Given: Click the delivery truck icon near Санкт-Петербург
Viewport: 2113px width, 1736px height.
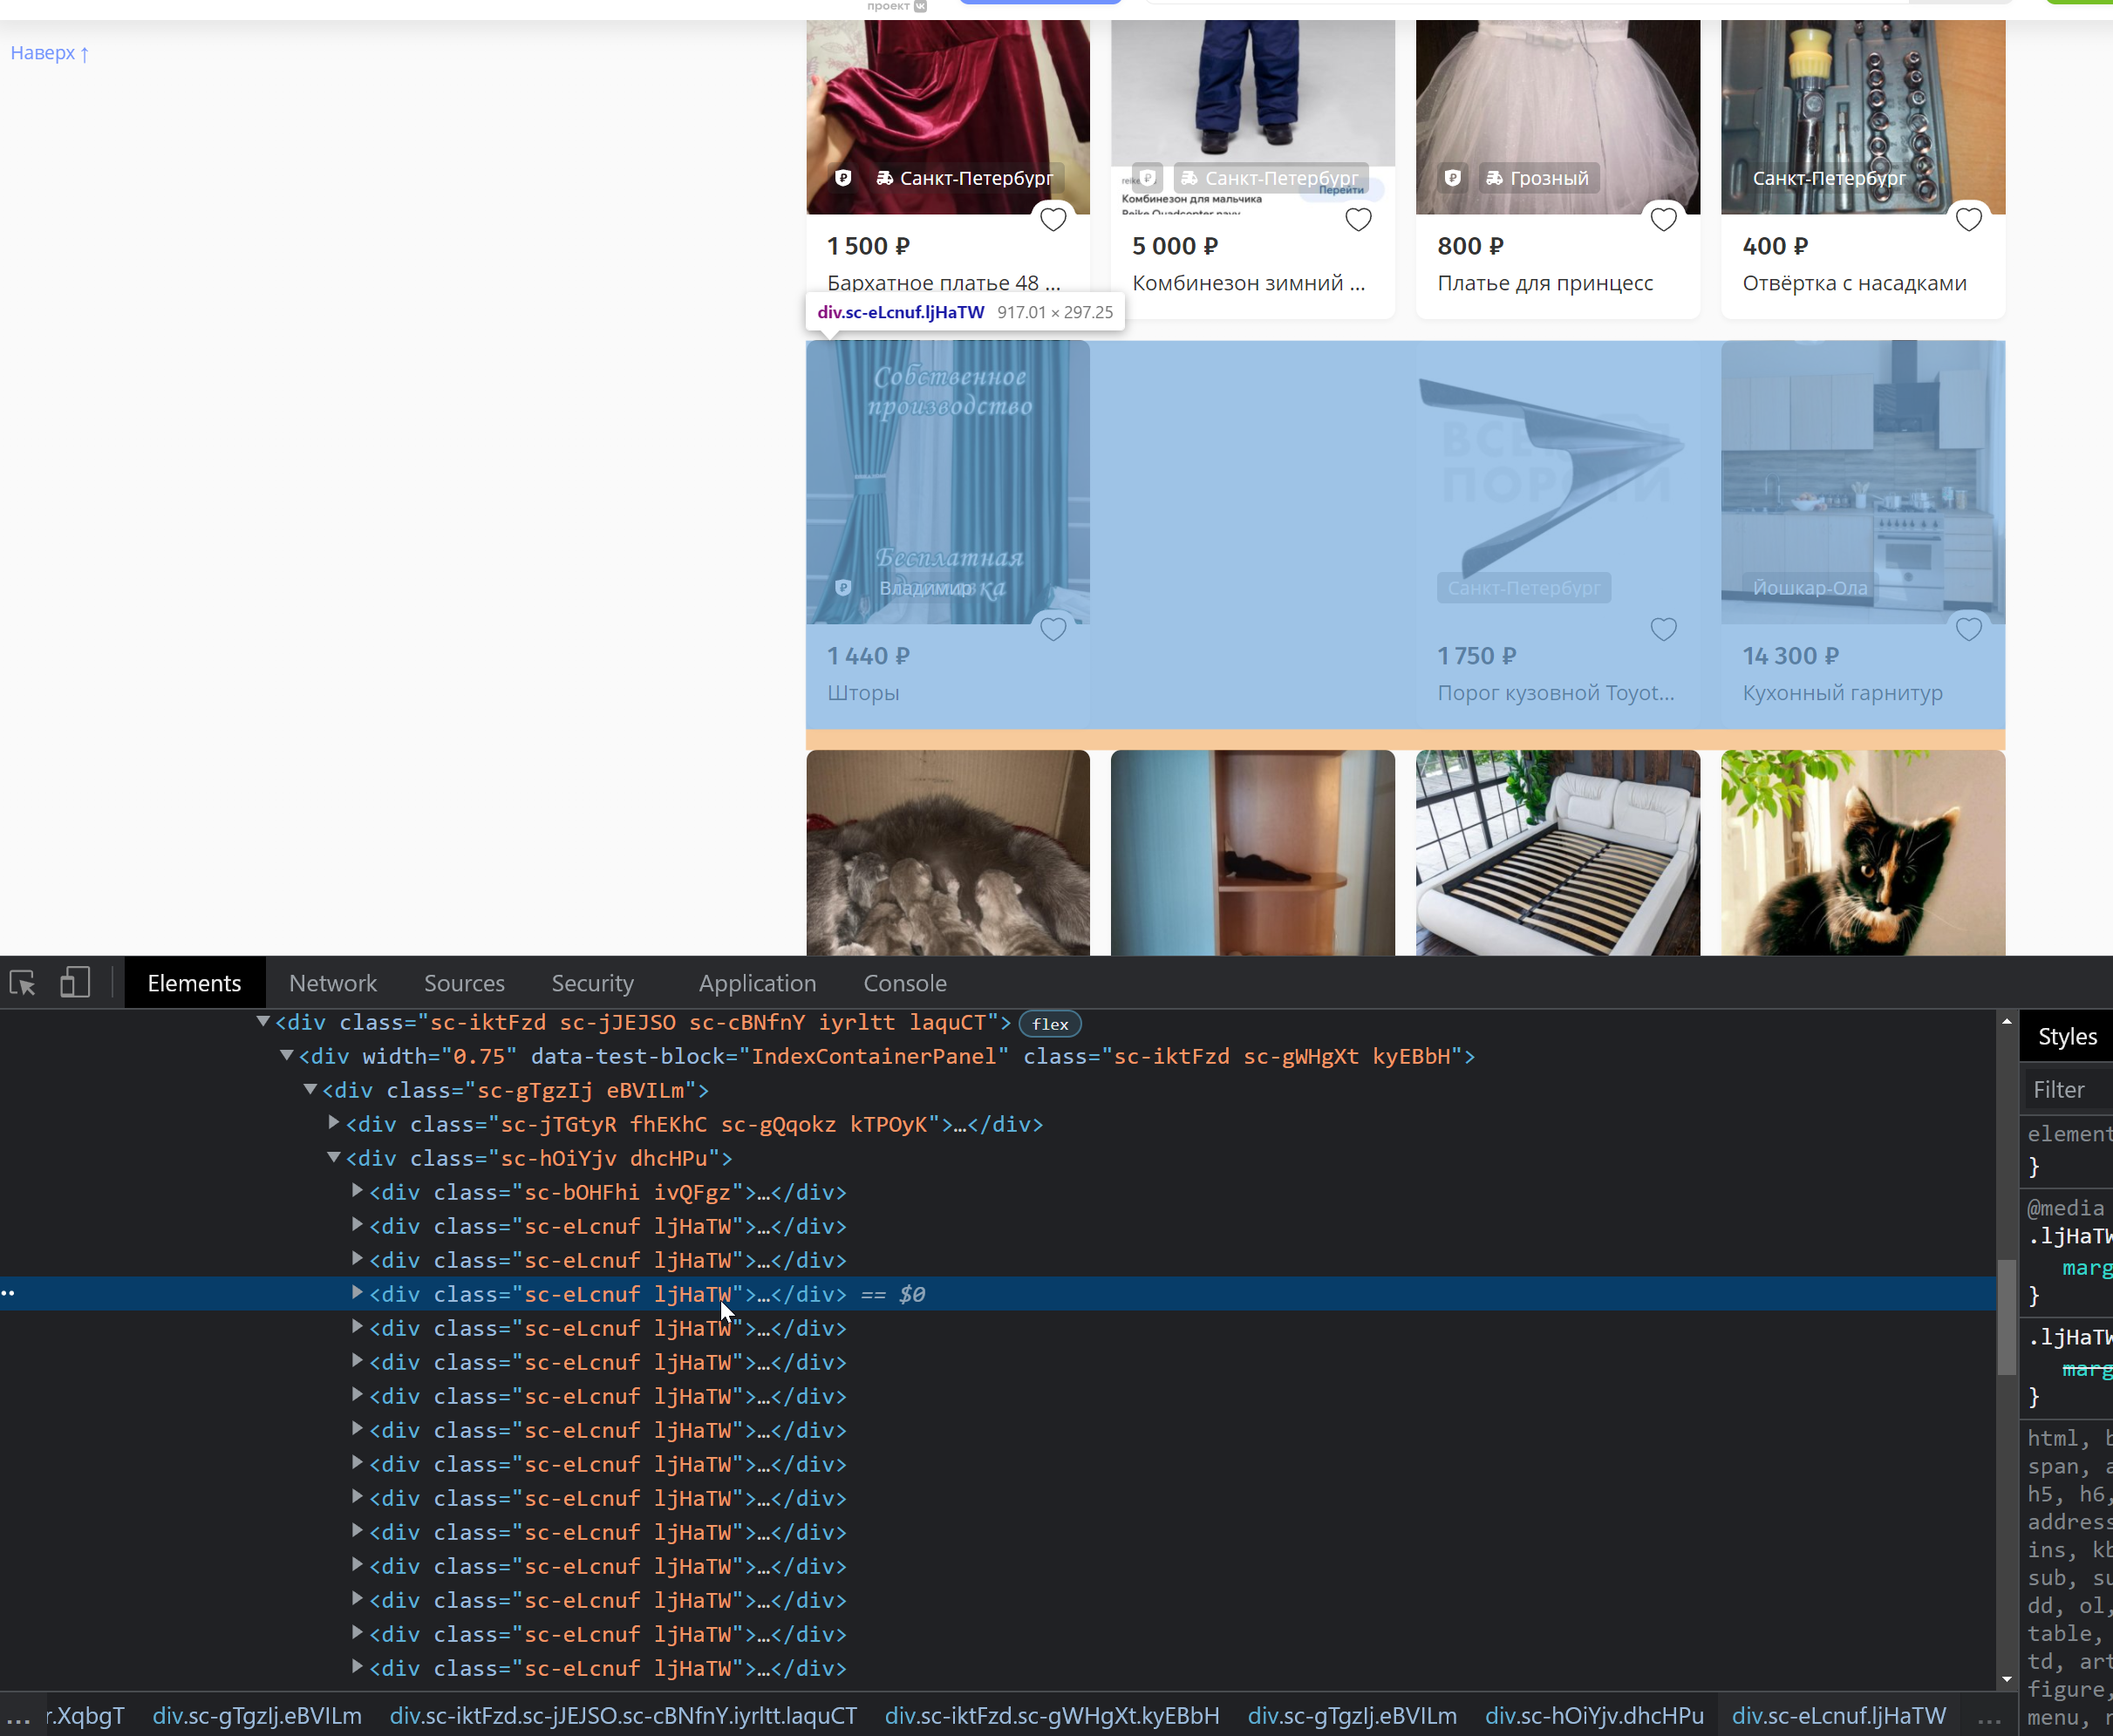Looking at the screenshot, I should pyautogui.click(x=884, y=178).
